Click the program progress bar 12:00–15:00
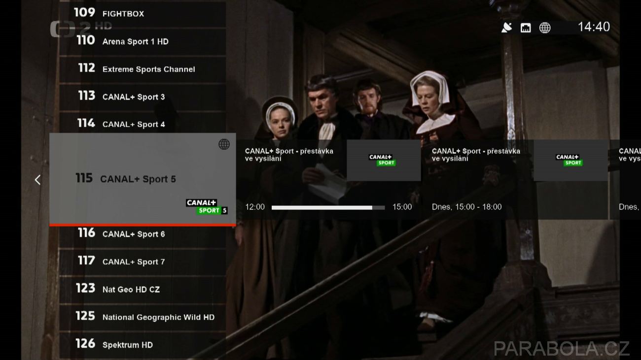 pyautogui.click(x=328, y=207)
